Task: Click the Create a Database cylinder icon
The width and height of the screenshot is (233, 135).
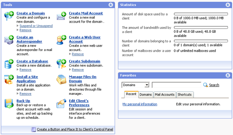Action: (9, 64)
